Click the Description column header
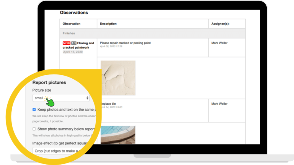This screenshot has height=165, width=294. 108,24
